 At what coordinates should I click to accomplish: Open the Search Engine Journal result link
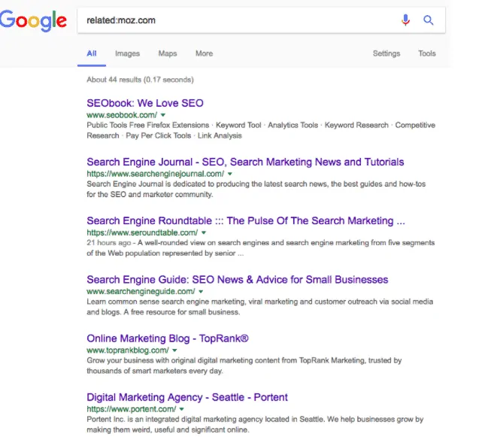point(245,162)
